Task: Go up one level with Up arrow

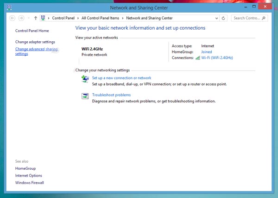Action: (x=36, y=18)
